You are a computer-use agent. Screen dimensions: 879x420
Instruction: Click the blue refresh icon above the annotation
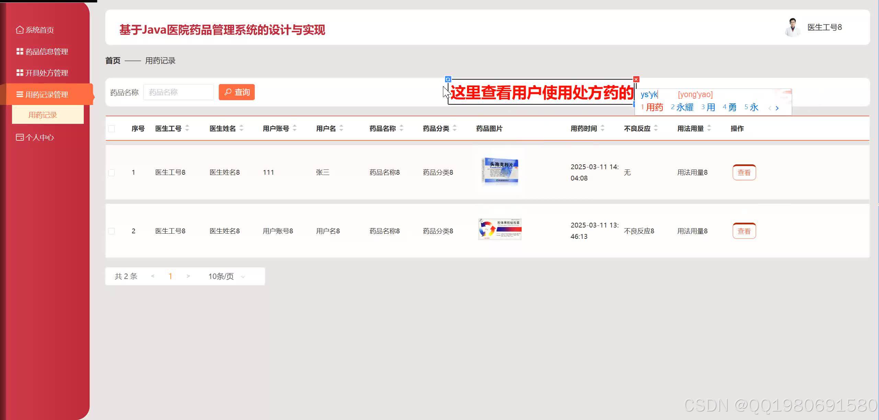tap(448, 79)
